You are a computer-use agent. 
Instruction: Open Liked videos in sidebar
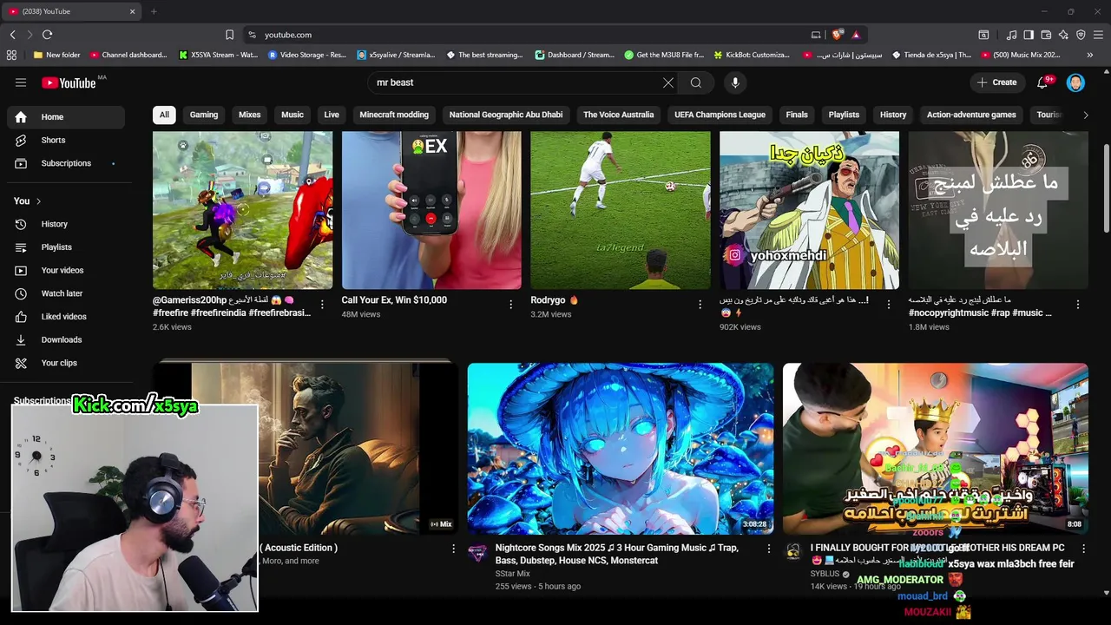click(66, 317)
